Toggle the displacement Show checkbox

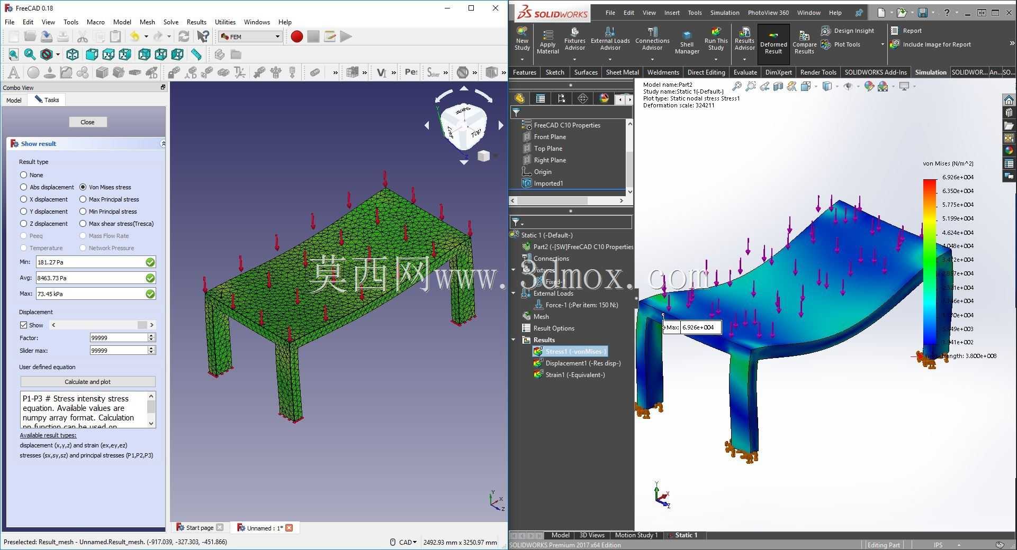(x=23, y=325)
